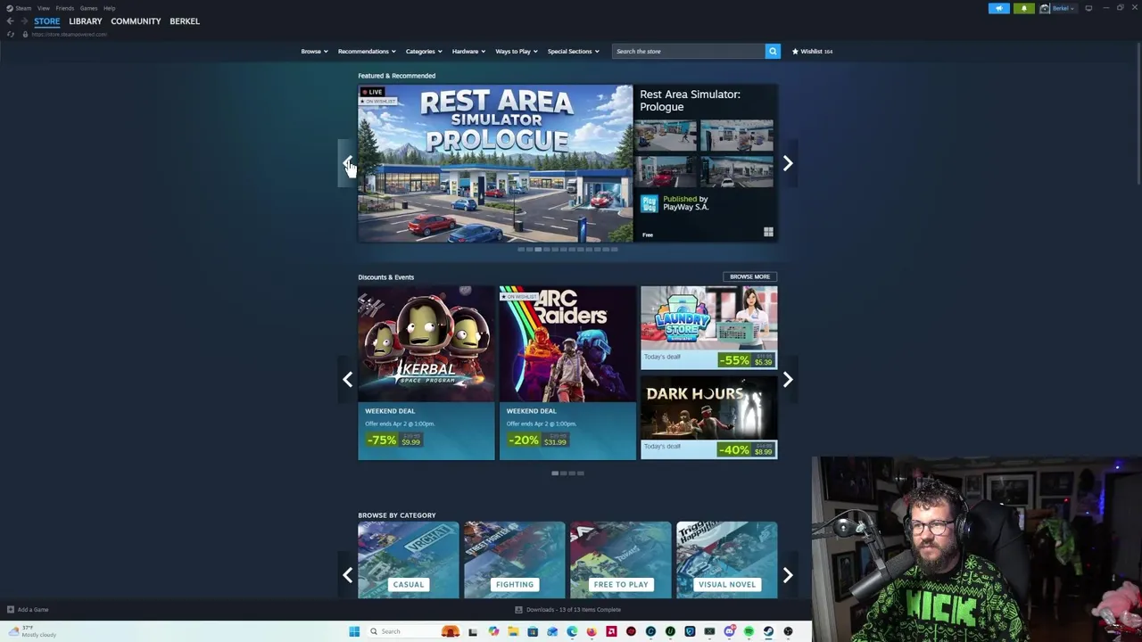Switch to Big Picture mode via monitor icon
The width and height of the screenshot is (1142, 642).
[x=1088, y=9]
